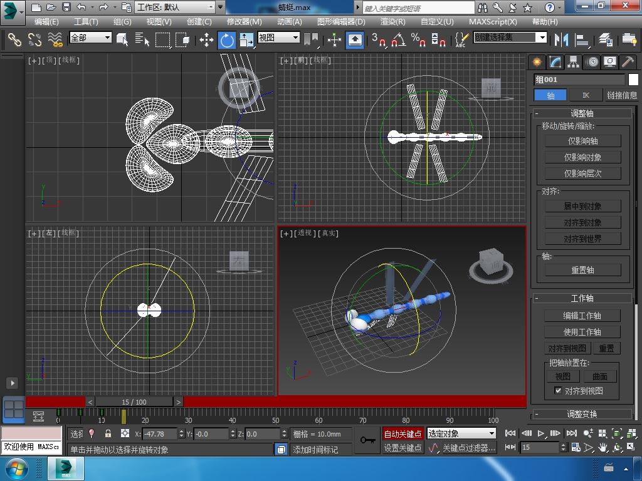Select the Link tool
The height and width of the screenshot is (481, 642).
[x=14, y=39]
